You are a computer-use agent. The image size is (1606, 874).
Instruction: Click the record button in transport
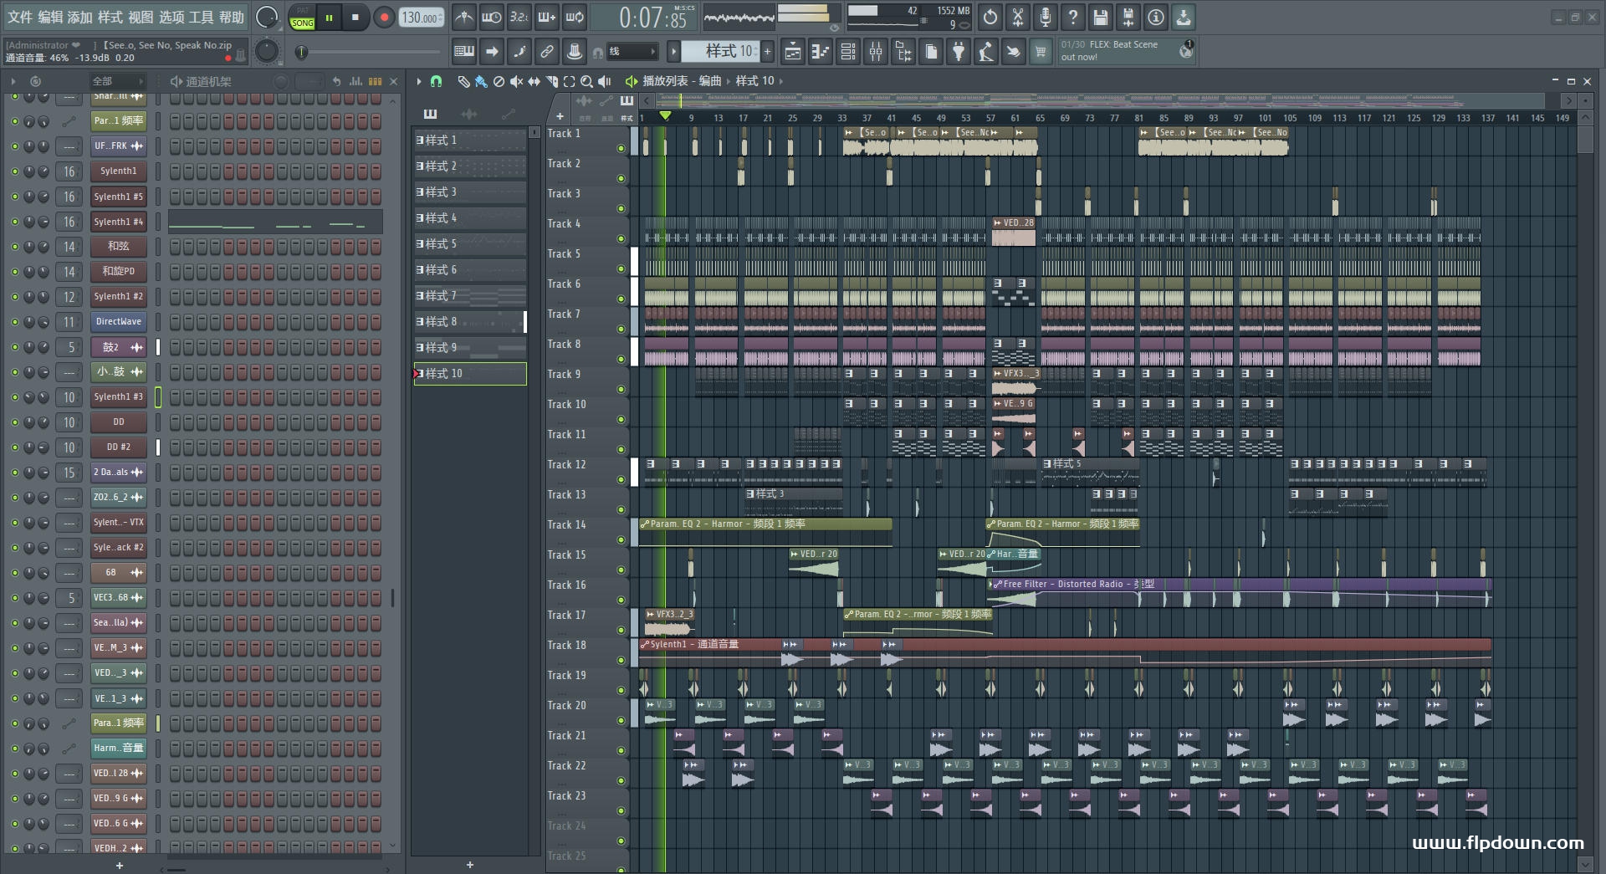coord(384,18)
